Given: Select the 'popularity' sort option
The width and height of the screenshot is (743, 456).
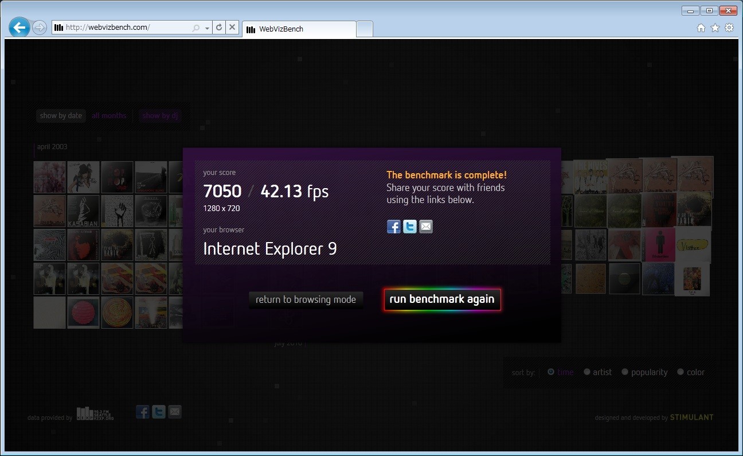Looking at the screenshot, I should click(644, 372).
